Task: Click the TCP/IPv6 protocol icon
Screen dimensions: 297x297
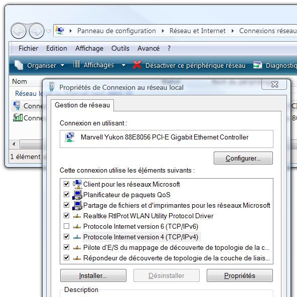Action: tap(77, 227)
